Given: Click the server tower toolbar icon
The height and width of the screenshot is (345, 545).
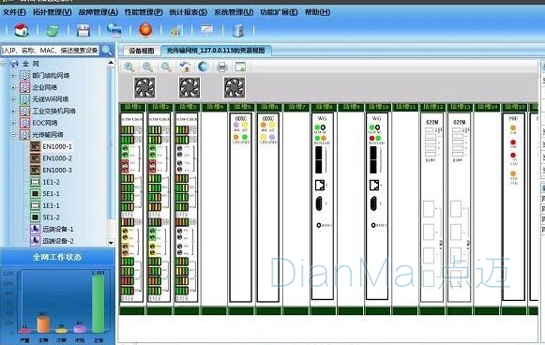Looking at the screenshot, I should (238, 31).
